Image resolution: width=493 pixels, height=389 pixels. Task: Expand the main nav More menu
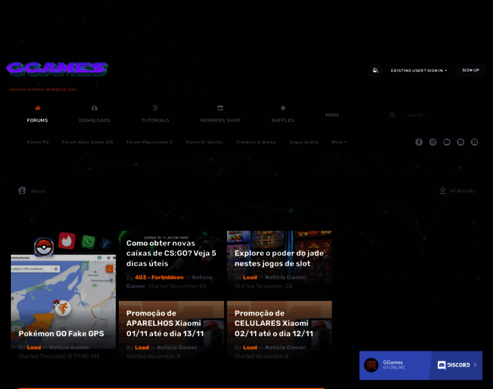[332, 115]
